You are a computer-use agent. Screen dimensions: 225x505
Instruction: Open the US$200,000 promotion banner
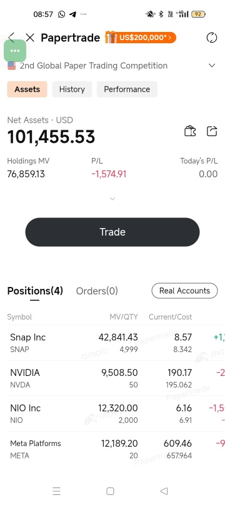click(144, 38)
